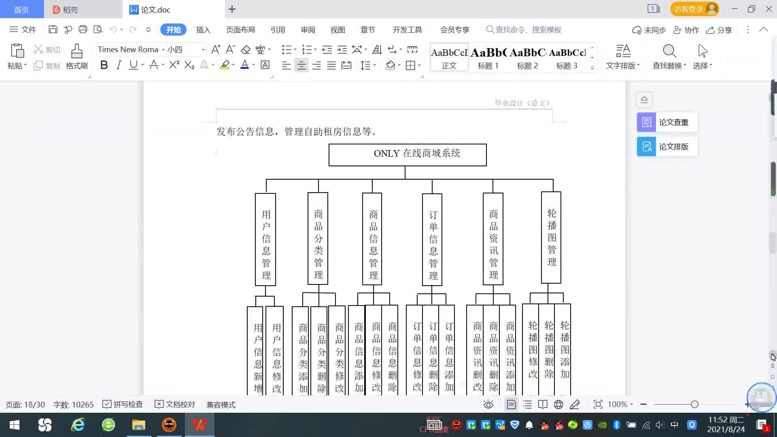Open the 文件 menu
This screenshot has width=777, height=437.
click(23, 30)
